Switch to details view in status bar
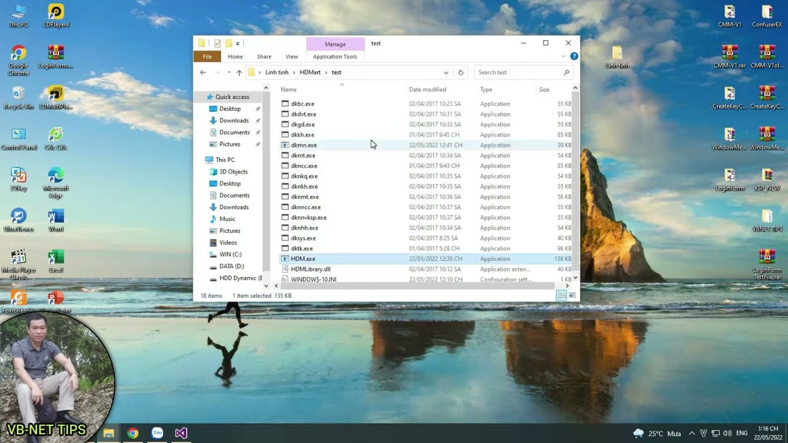Viewport: 788px width, 443px height. tap(561, 296)
